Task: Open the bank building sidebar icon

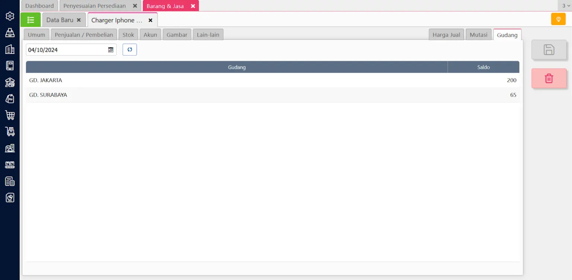Action: pos(10,82)
